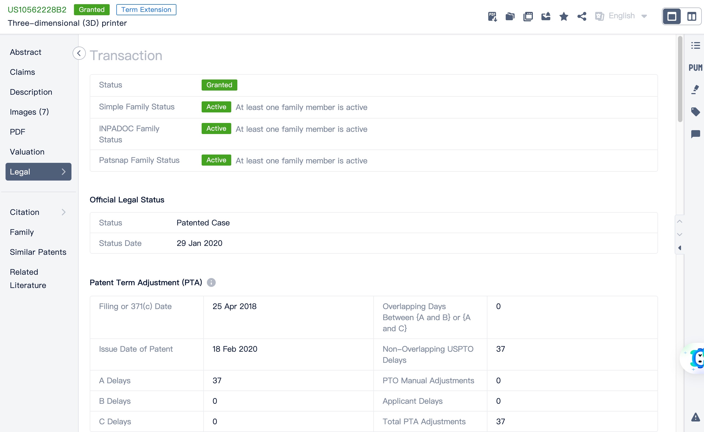Expand the Legal section arrow
The width and height of the screenshot is (704, 432).
coord(63,172)
